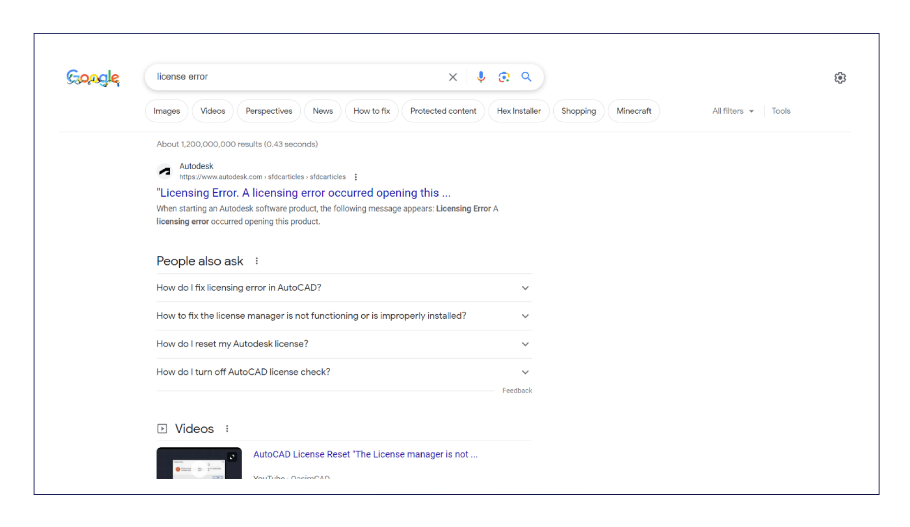Viewport: 910px width, 527px height.
Task: Switch to the News results tab
Action: [323, 110]
